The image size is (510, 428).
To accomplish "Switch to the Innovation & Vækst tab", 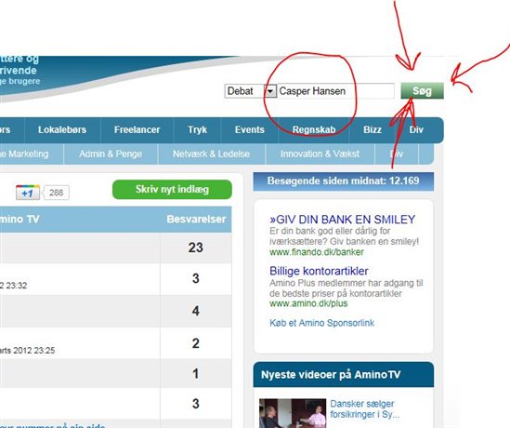I will [x=320, y=154].
